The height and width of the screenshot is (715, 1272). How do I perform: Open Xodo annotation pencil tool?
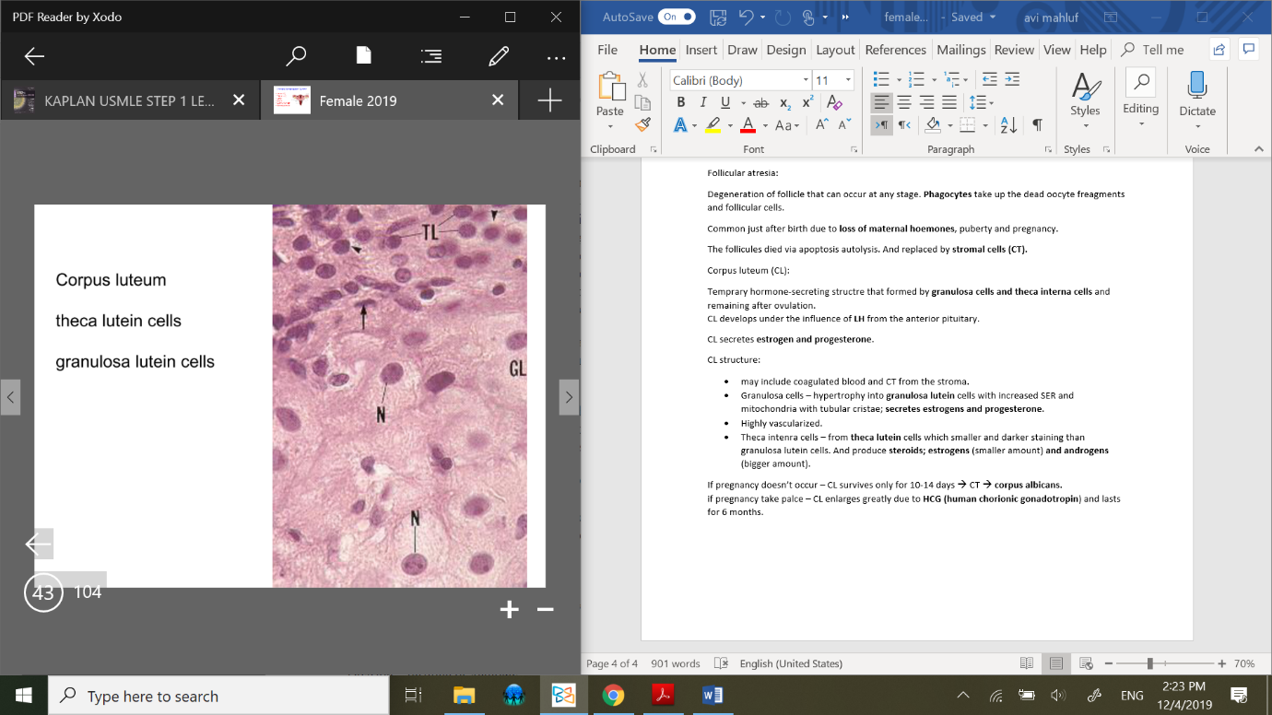point(499,57)
